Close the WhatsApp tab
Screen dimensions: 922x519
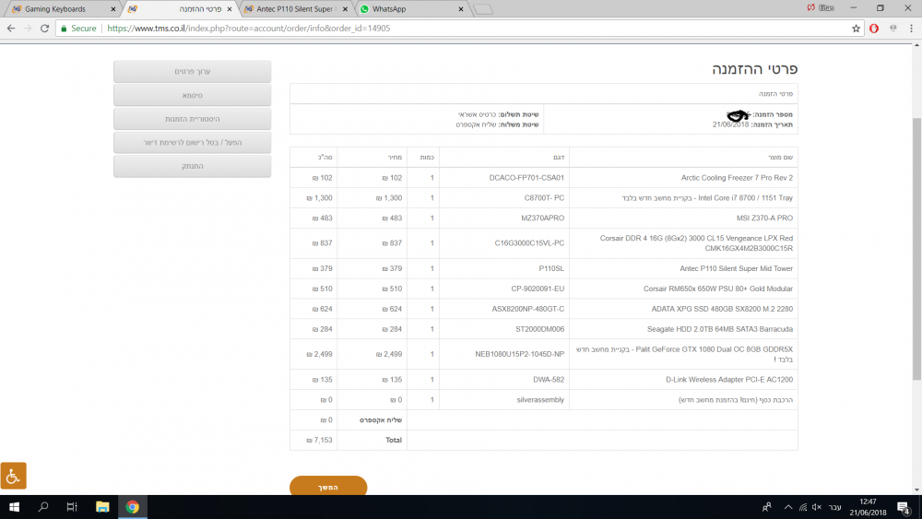coord(460,9)
